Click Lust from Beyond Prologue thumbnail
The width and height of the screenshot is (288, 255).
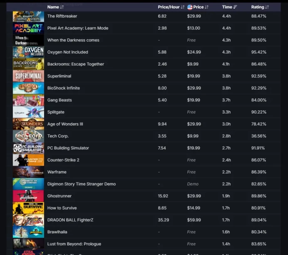coord(28,244)
